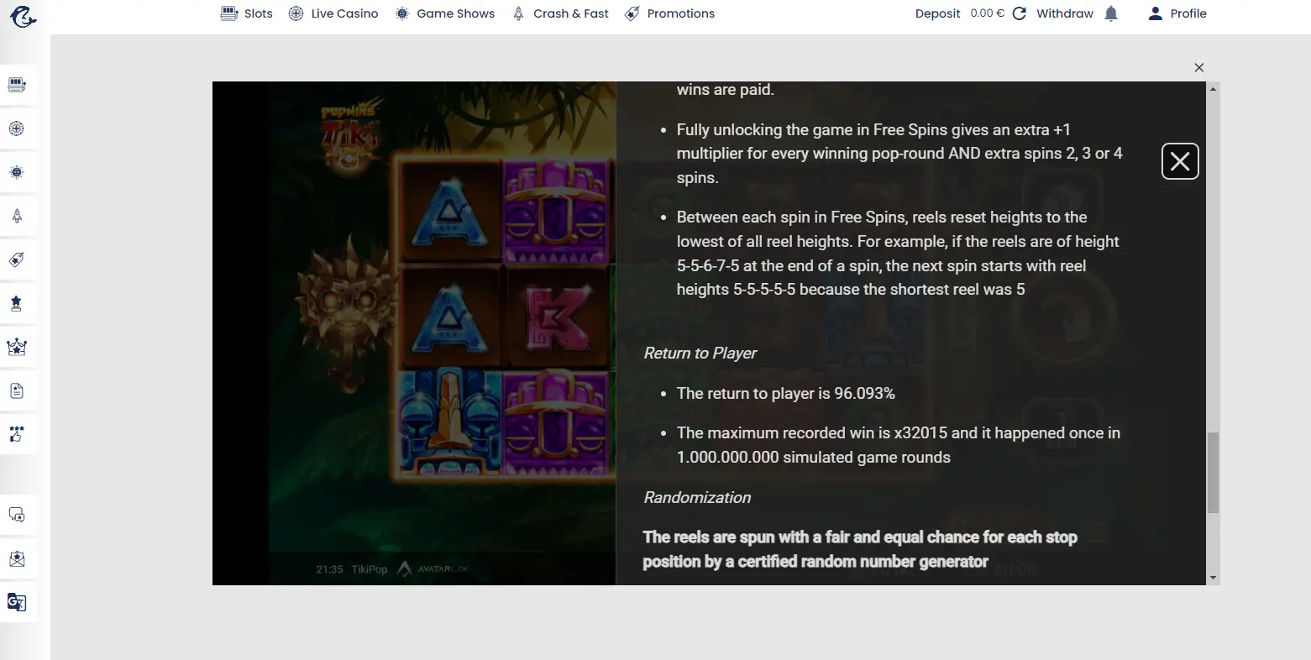
Task: Click the star badge sidebar icon
Action: (17, 303)
